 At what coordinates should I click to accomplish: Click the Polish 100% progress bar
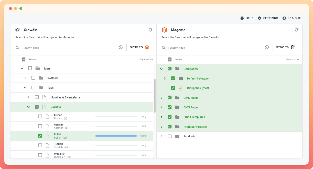point(116,136)
